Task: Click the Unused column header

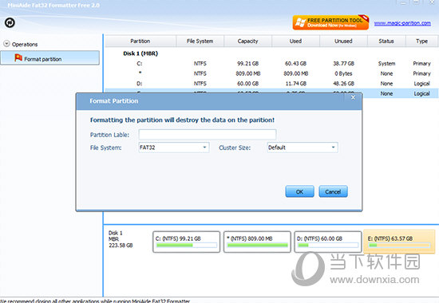Action: click(343, 41)
